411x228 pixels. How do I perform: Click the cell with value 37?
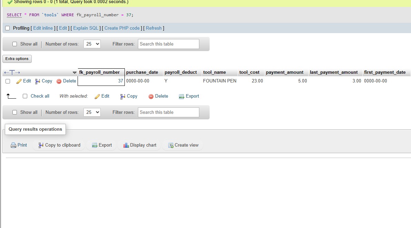point(101,81)
